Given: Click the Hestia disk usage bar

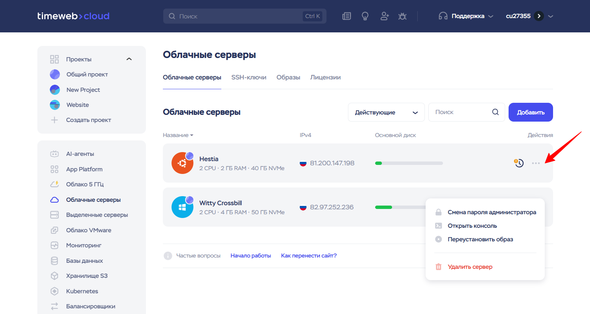Looking at the screenshot, I should pos(409,163).
